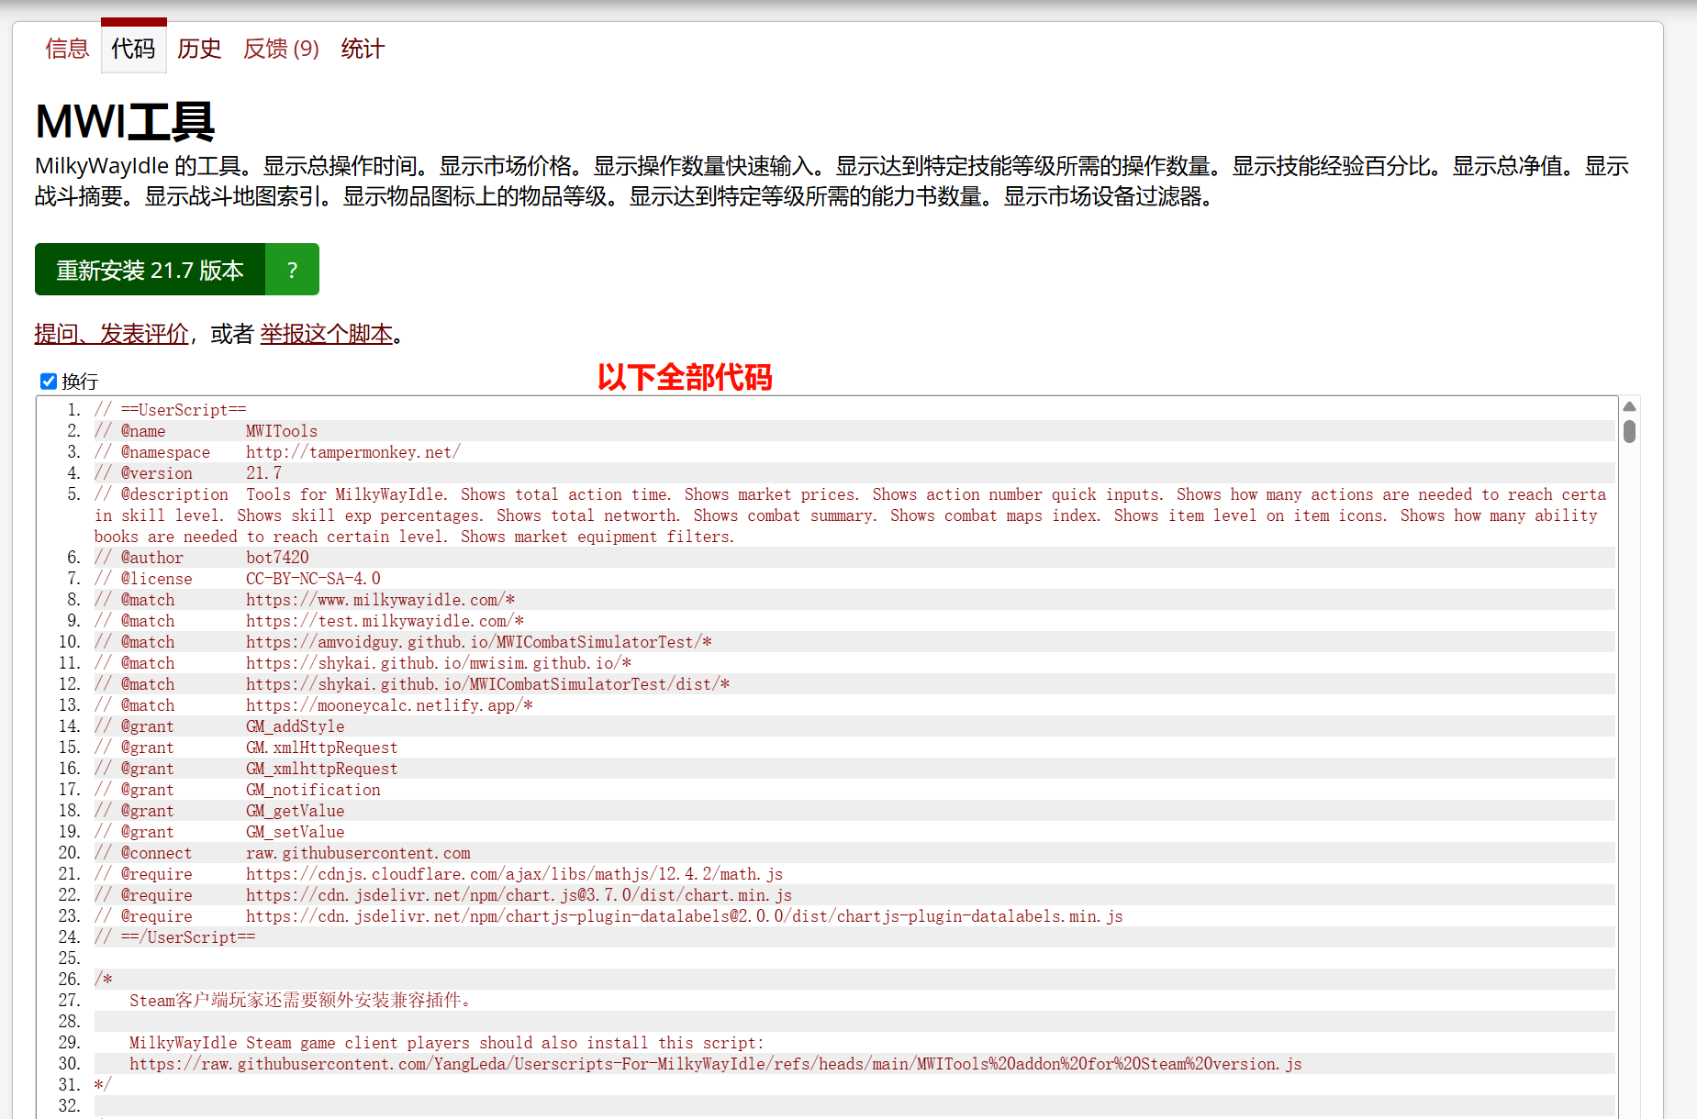
Task: Select the currently active 代码 tab
Action: click(x=133, y=50)
